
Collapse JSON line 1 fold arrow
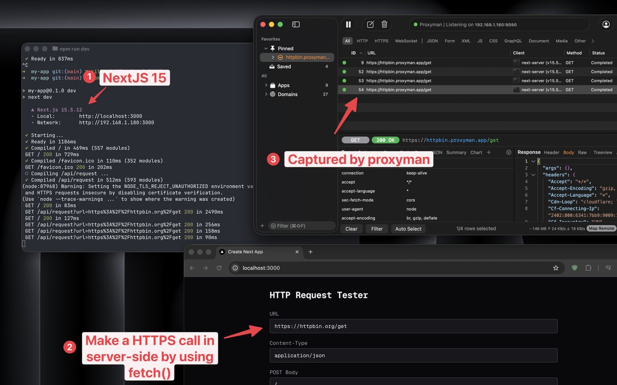(533, 162)
